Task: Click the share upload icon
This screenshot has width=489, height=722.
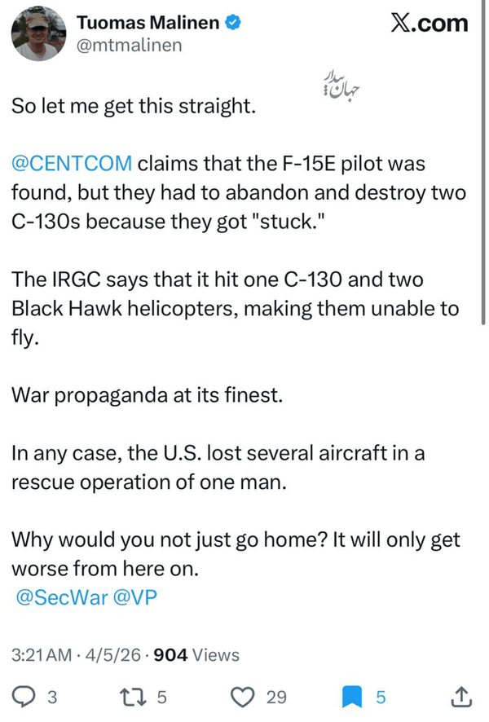Action: click(460, 698)
